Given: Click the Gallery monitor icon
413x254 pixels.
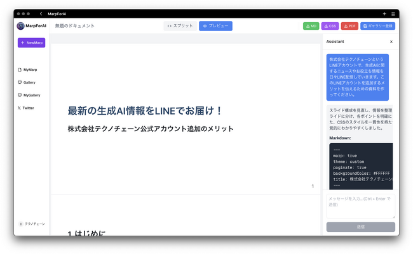Looking at the screenshot, I should tap(20, 82).
